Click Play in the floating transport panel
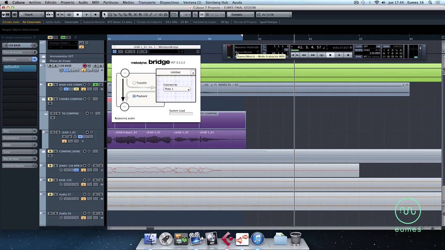Screen dimensions: 445x250 (339, 55)
